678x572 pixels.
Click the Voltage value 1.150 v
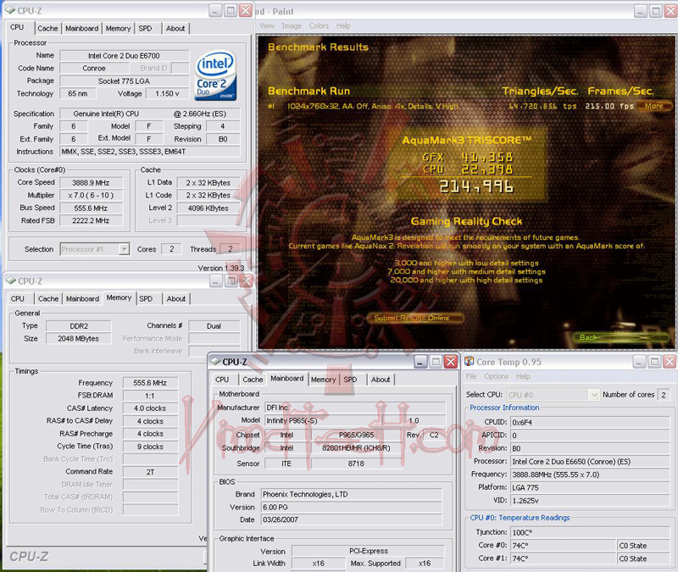[167, 93]
